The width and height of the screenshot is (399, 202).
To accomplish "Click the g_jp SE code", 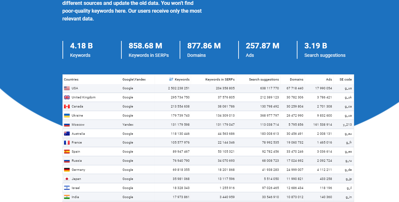I will [349, 179].
